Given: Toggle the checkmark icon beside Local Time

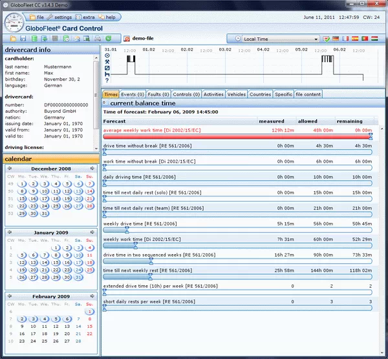Looking at the screenshot, I should (x=327, y=39).
